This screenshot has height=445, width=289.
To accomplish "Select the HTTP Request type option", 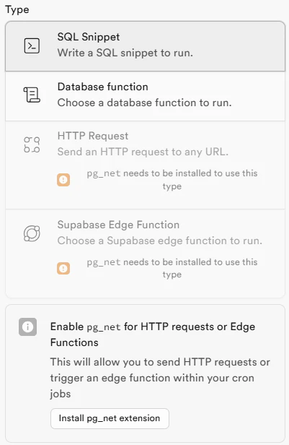I will pyautogui.click(x=145, y=165).
